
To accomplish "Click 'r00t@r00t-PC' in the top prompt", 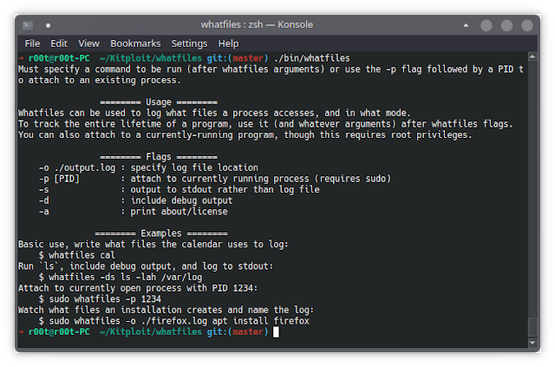I will pyautogui.click(x=59, y=58).
